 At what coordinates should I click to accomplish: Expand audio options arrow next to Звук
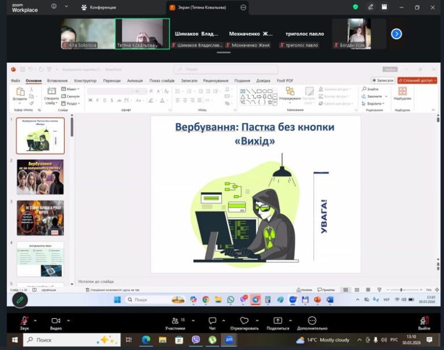click(36, 320)
